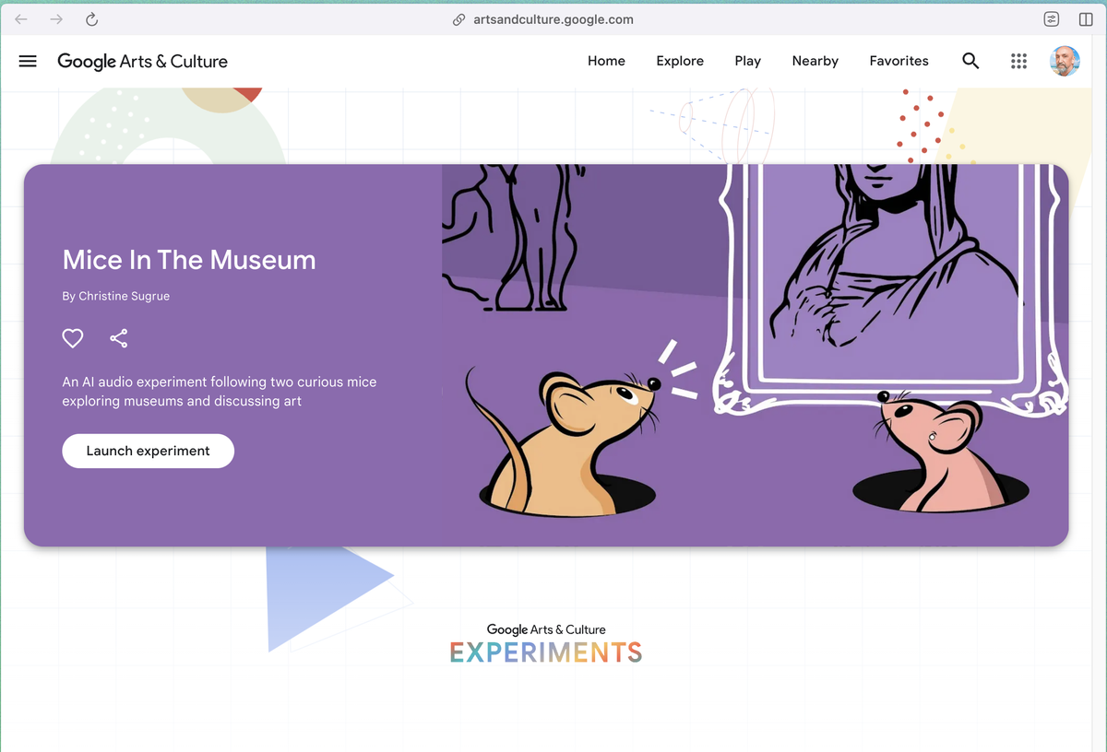
Task: Click the Google Arts & Culture logo
Action: coord(142,61)
